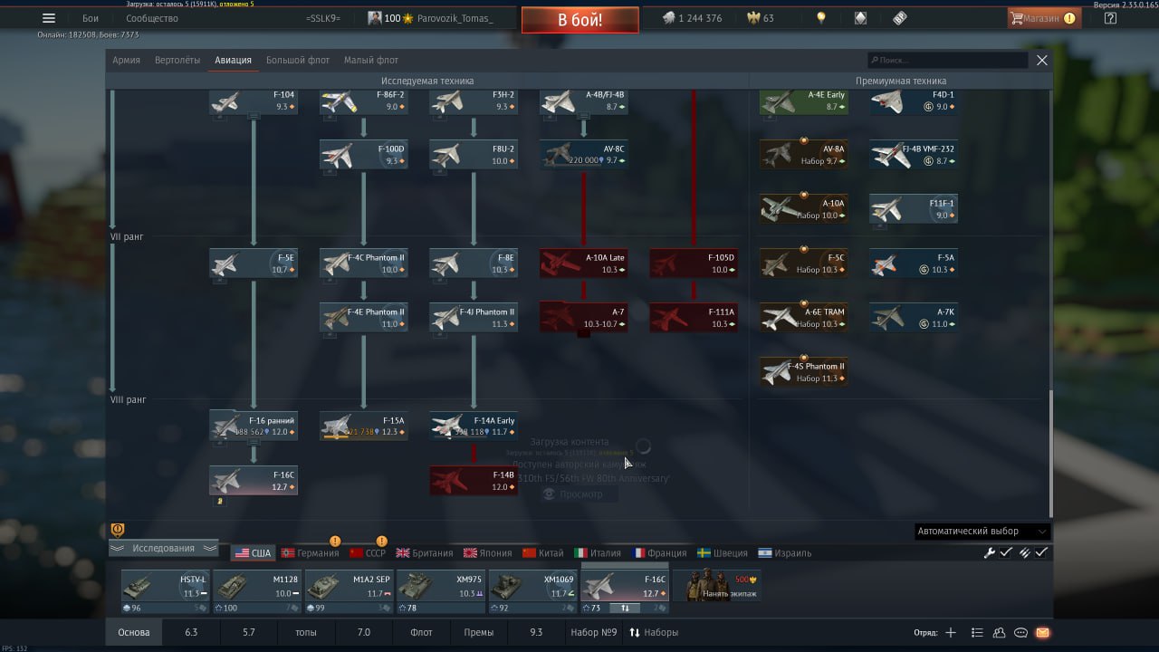
Task: Select the F-16C aircraft in the tree
Action: tap(254, 481)
